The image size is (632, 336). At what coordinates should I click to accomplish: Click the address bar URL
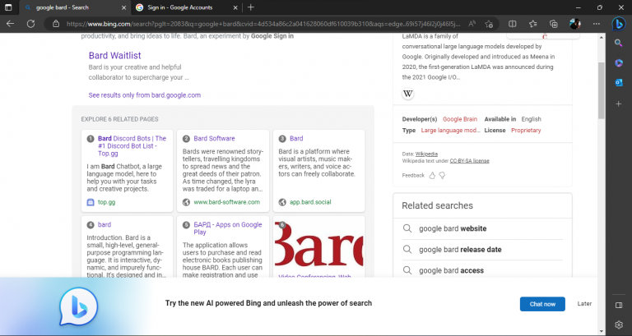click(262, 24)
